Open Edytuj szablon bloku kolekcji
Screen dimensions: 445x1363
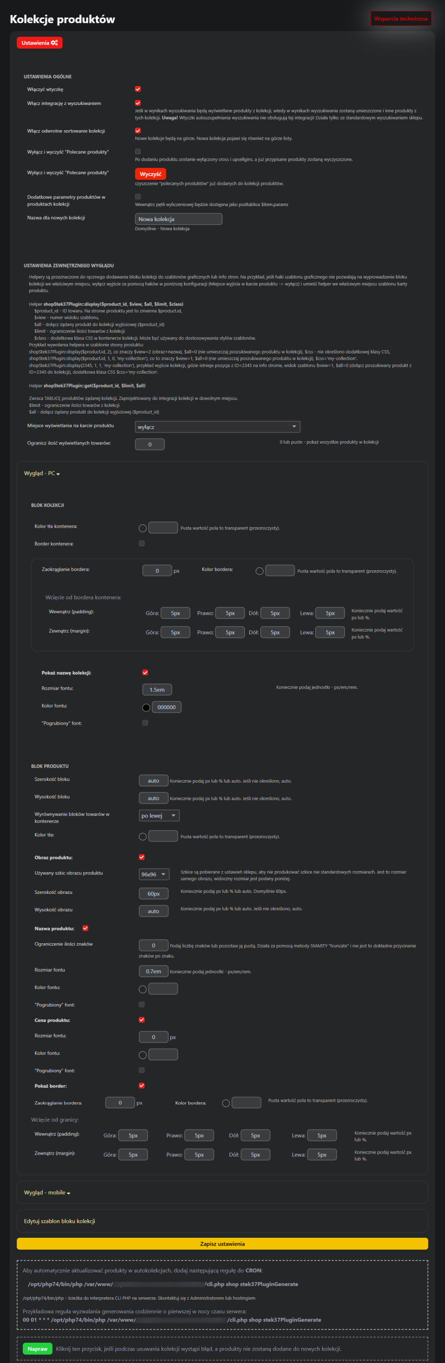(x=59, y=1221)
